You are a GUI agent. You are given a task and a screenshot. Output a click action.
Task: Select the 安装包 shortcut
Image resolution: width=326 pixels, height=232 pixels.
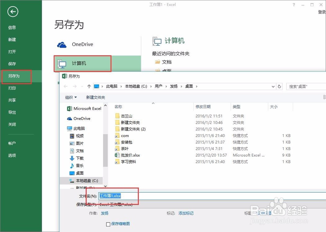pos(124,142)
